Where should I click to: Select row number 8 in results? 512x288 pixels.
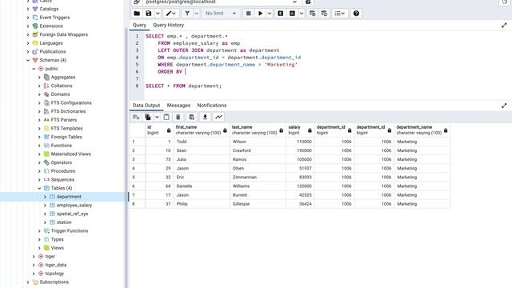click(138, 204)
